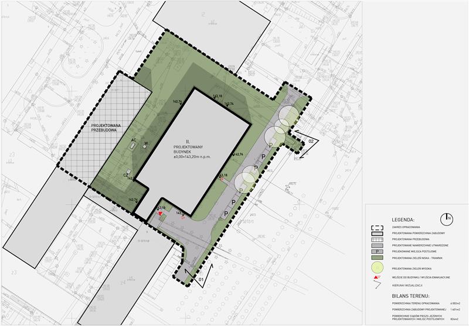Click the thick-outlined building surface legend symbol
This screenshot has width=469, height=326.
point(378,234)
